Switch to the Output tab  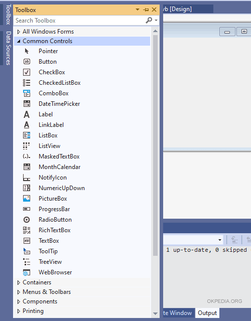[207, 313]
